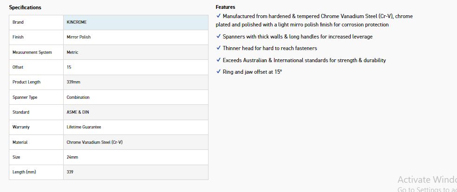The image size is (457, 192).
Task: Click the checkmark beside the Chrome Vanadium Steel feature
Action: pyautogui.click(x=218, y=16)
